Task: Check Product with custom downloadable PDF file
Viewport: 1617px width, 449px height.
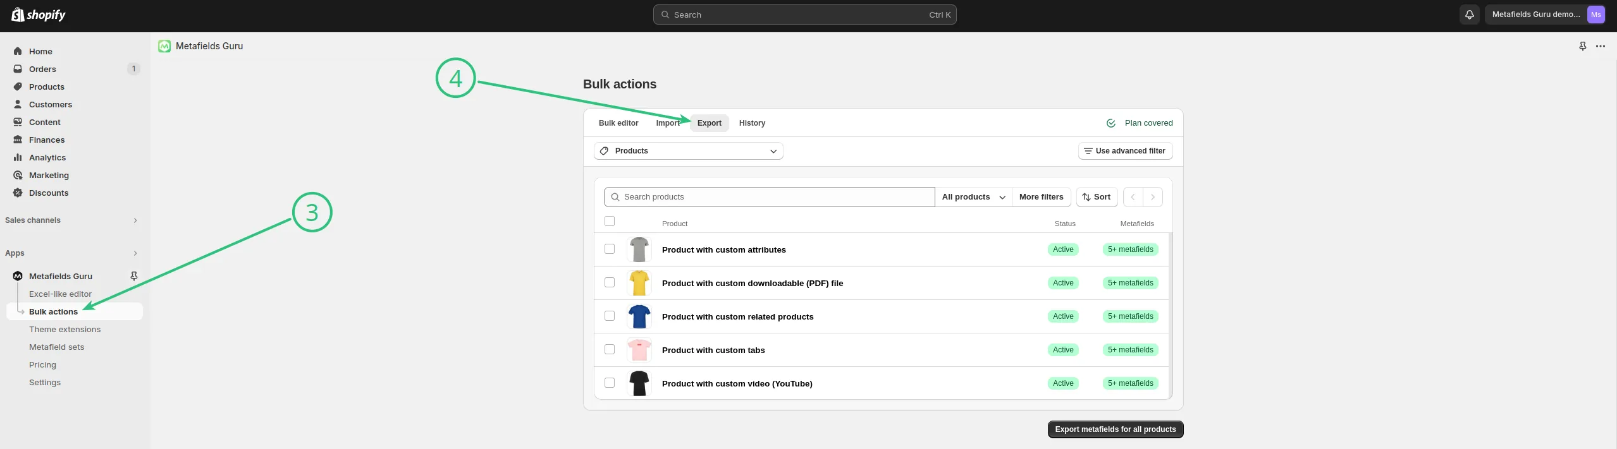Action: [610, 282]
